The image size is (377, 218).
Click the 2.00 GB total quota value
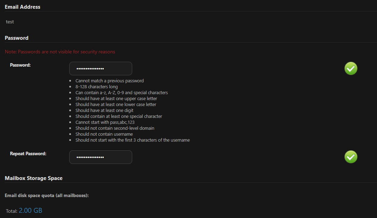coord(30,210)
